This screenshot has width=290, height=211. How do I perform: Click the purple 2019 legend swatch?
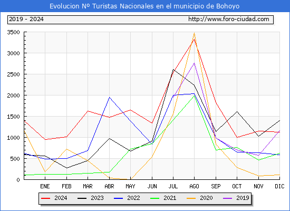[227, 198]
